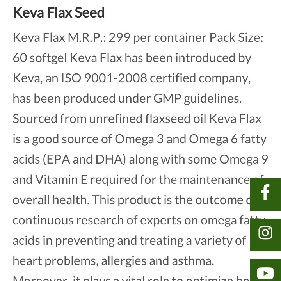Click the "Omega 3" text
The width and height of the screenshot is (281, 281).
(139, 139)
